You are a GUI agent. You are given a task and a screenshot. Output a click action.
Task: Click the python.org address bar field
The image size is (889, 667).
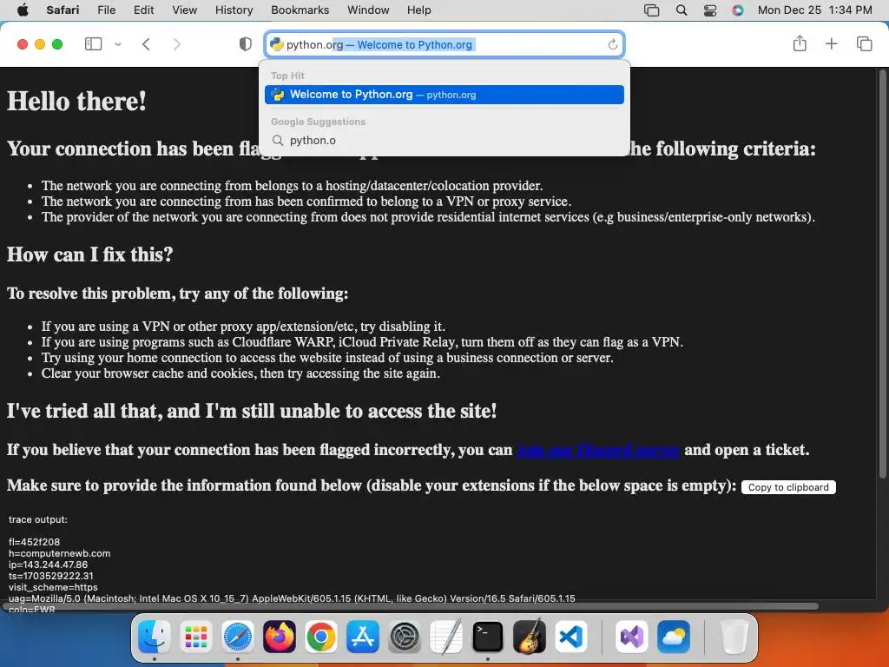coord(444,44)
